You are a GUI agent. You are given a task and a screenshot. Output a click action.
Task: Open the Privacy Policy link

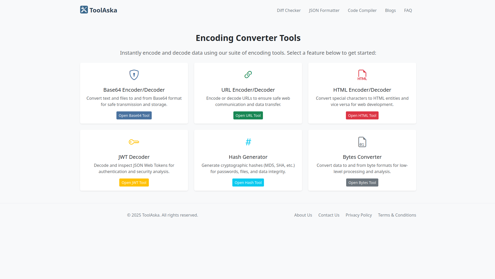pyautogui.click(x=359, y=215)
